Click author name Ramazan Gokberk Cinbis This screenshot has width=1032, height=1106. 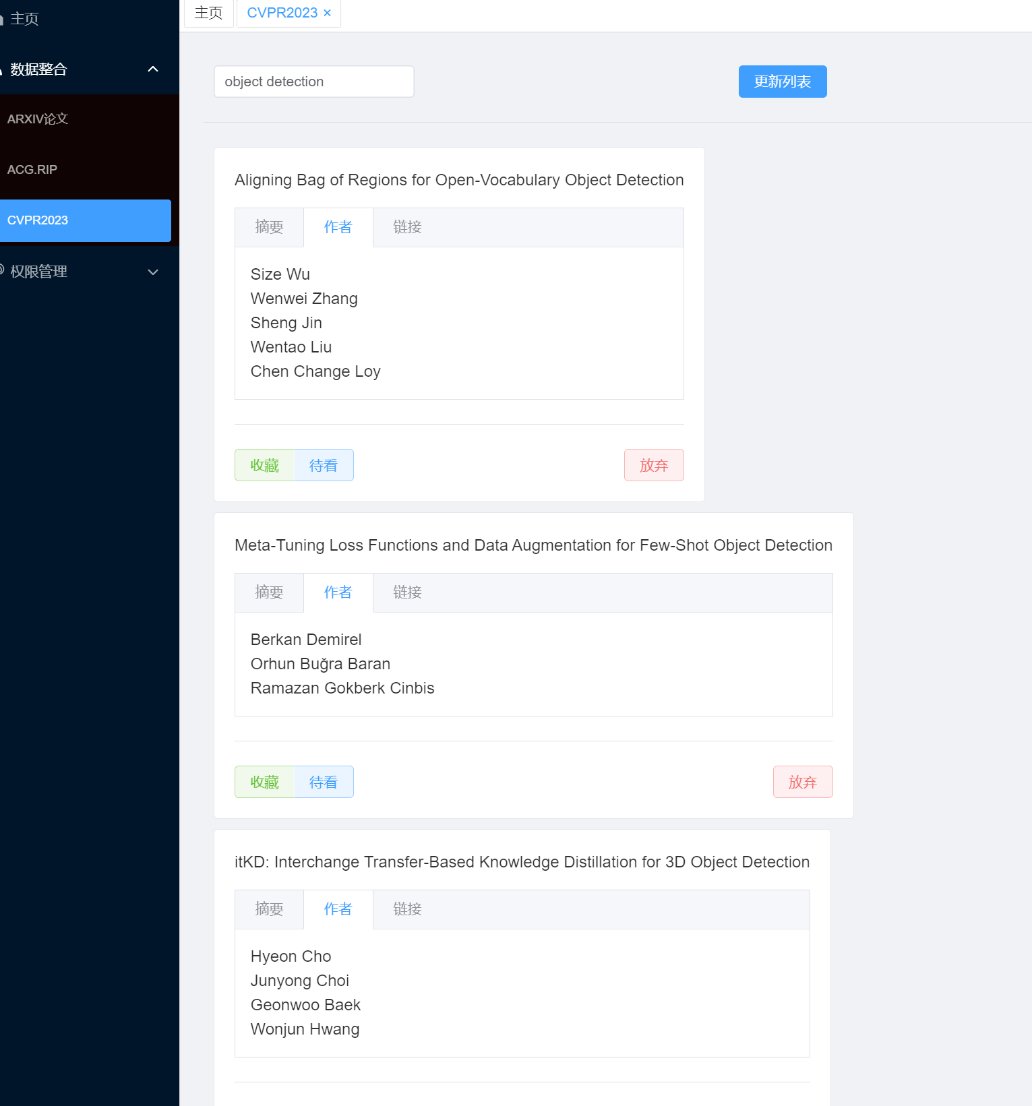click(x=342, y=688)
